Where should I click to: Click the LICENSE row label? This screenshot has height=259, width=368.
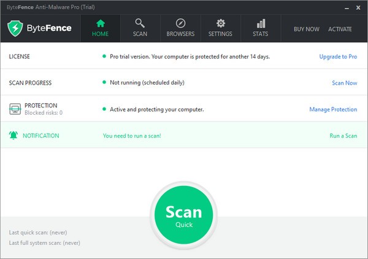tap(19, 56)
